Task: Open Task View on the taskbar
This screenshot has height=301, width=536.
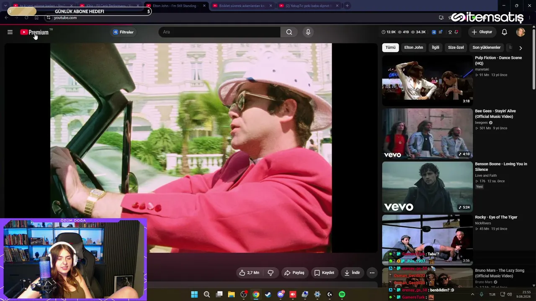Action: 219,294
